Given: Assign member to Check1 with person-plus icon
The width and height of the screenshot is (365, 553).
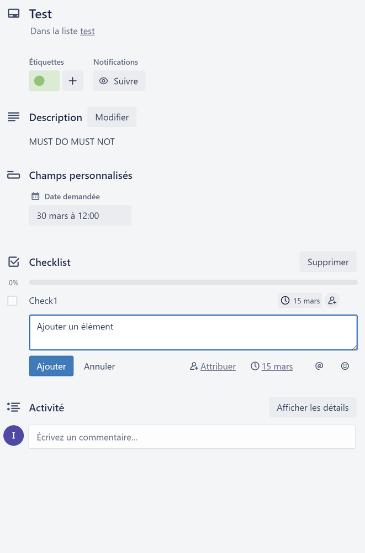Looking at the screenshot, I should (x=332, y=301).
